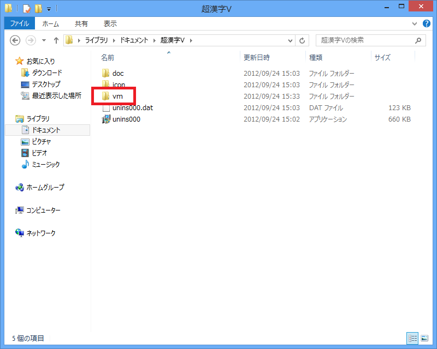Screen dimensions: 437x349
Task: Refresh the current folder view
Action: (303, 40)
